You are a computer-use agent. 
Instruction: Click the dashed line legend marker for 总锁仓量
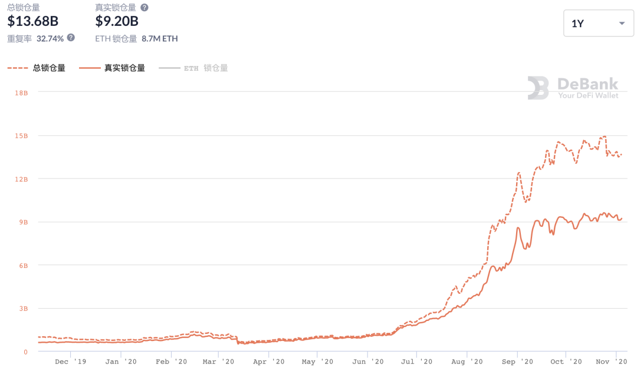(18, 68)
